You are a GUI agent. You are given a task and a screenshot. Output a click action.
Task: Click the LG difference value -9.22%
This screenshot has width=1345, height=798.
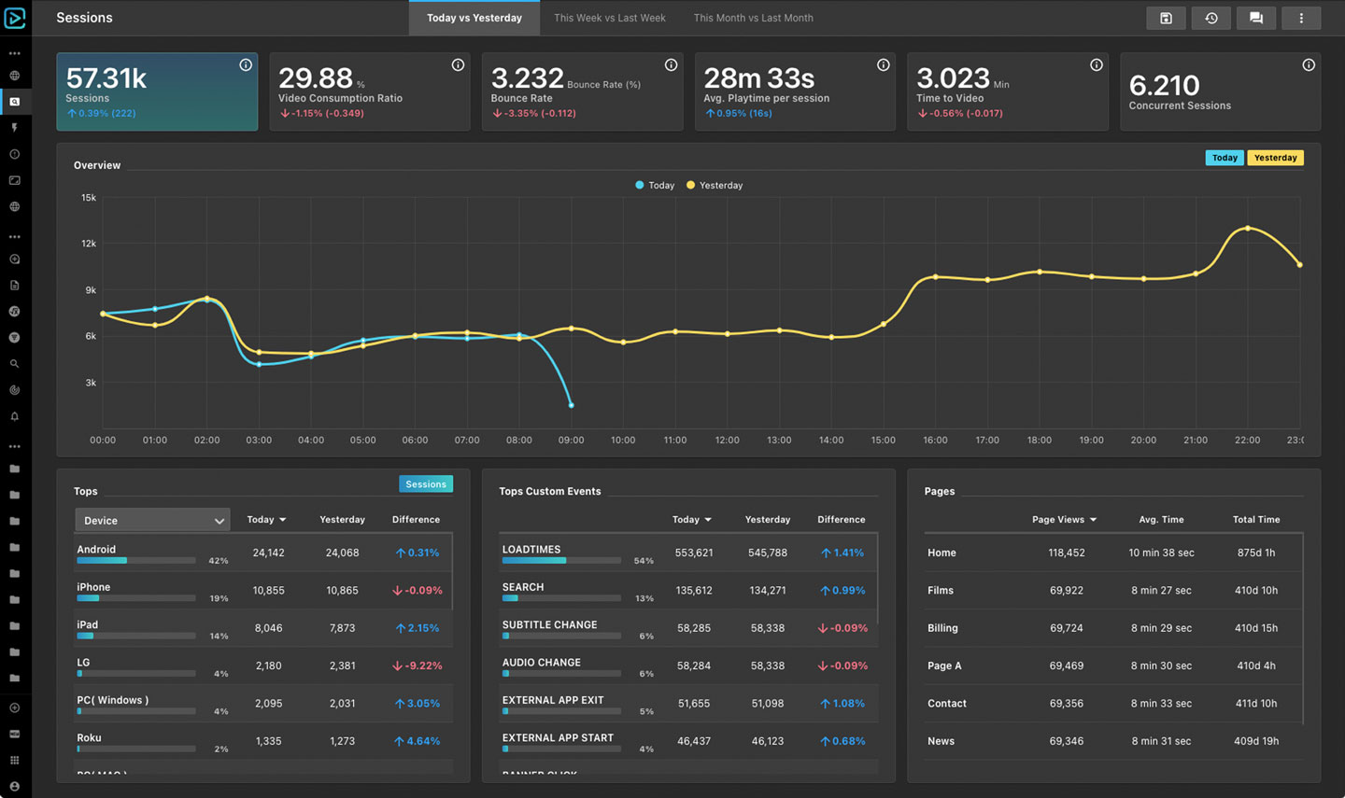click(418, 666)
